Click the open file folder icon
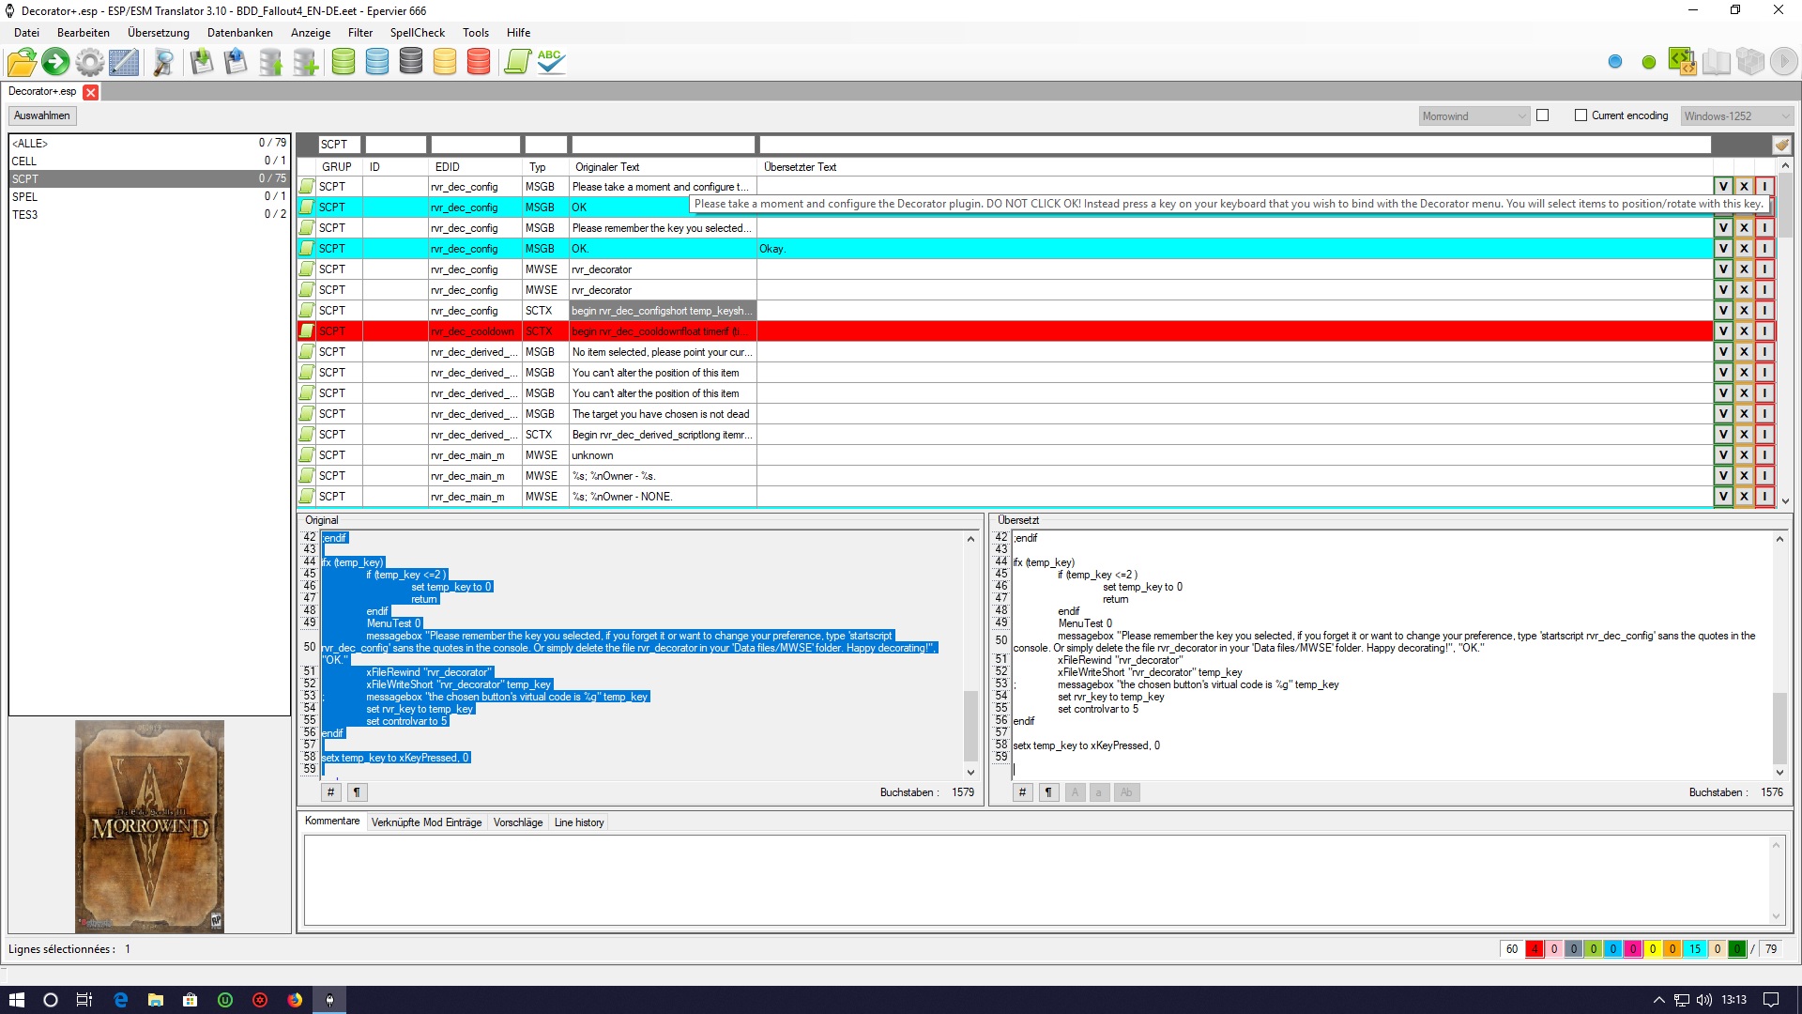1802x1014 pixels. click(x=22, y=62)
